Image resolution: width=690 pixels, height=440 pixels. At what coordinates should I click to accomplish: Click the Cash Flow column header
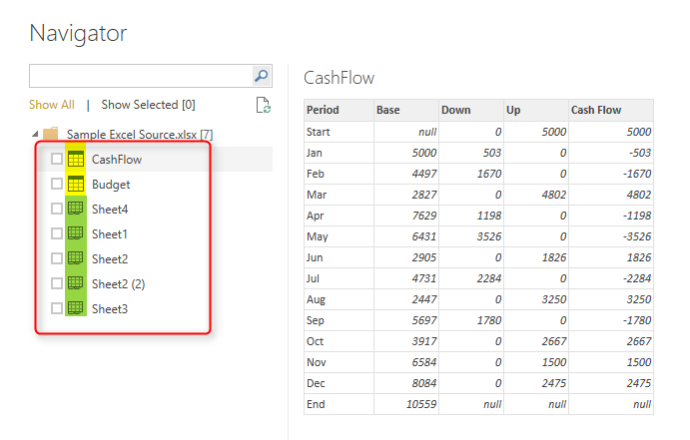tap(611, 110)
